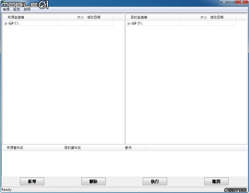Expand the D:\ destination drive node
Viewport: 249px width, 193px height.
click(x=129, y=23)
